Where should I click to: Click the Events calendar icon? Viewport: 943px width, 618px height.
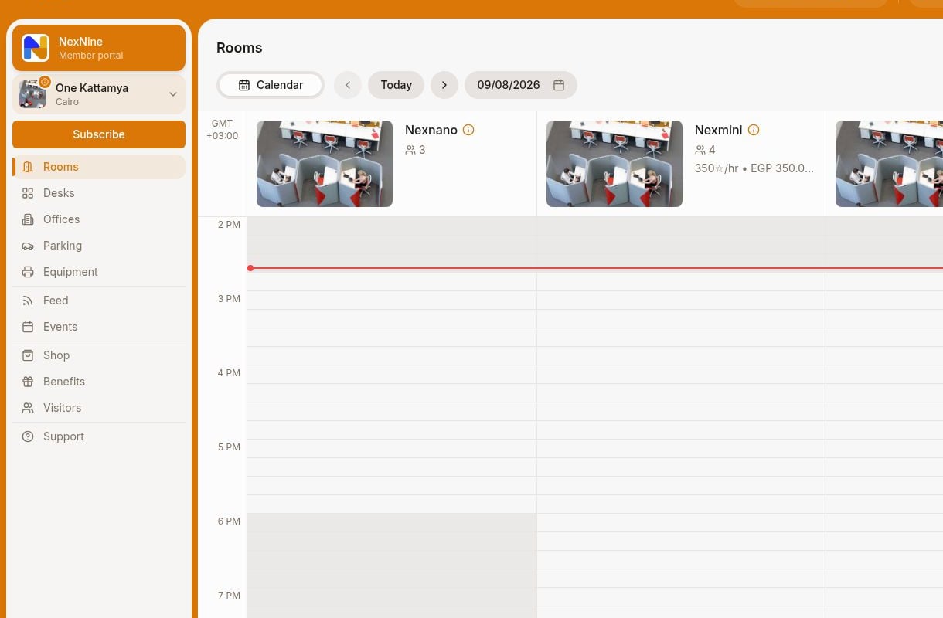point(28,327)
